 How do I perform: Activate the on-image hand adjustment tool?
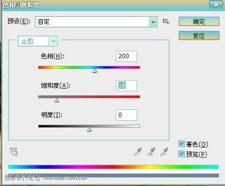pos(14,152)
